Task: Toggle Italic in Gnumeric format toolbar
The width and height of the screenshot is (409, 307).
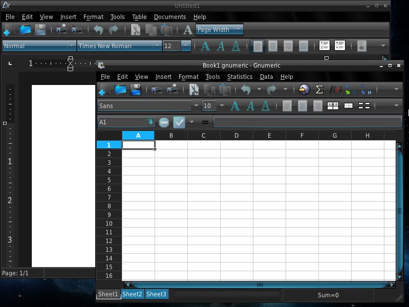Action: tap(250, 106)
